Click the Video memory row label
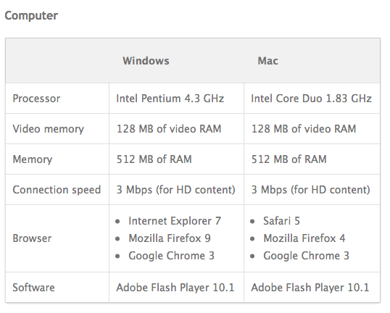The image size is (390, 313). click(x=49, y=129)
